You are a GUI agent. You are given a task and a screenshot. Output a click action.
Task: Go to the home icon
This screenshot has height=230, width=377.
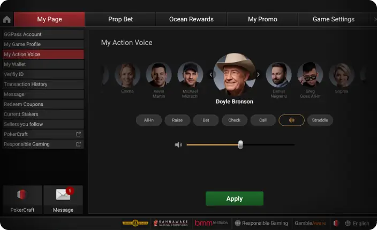[7, 19]
